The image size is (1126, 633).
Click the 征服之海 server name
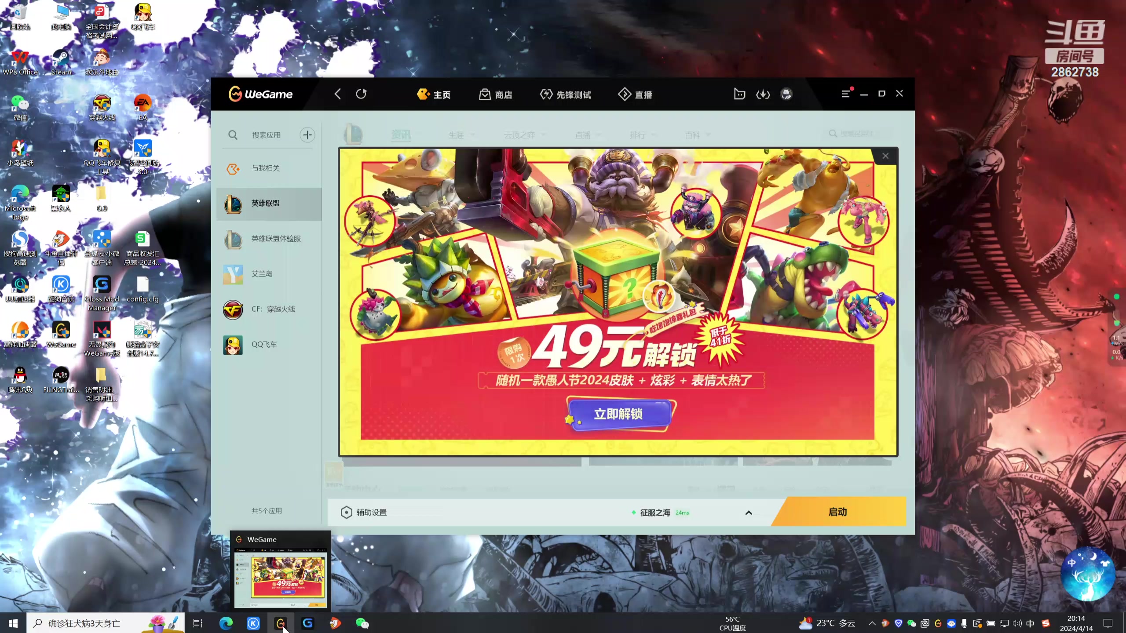(x=655, y=513)
